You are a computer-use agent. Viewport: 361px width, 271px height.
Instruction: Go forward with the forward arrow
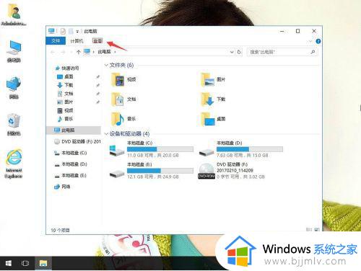[63, 52]
